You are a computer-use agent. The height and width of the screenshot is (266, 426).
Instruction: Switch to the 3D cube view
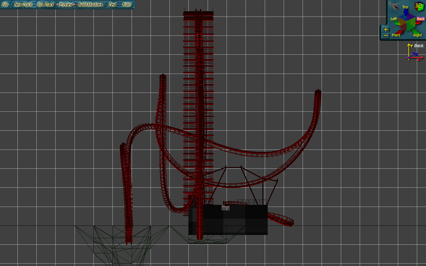(419, 6)
